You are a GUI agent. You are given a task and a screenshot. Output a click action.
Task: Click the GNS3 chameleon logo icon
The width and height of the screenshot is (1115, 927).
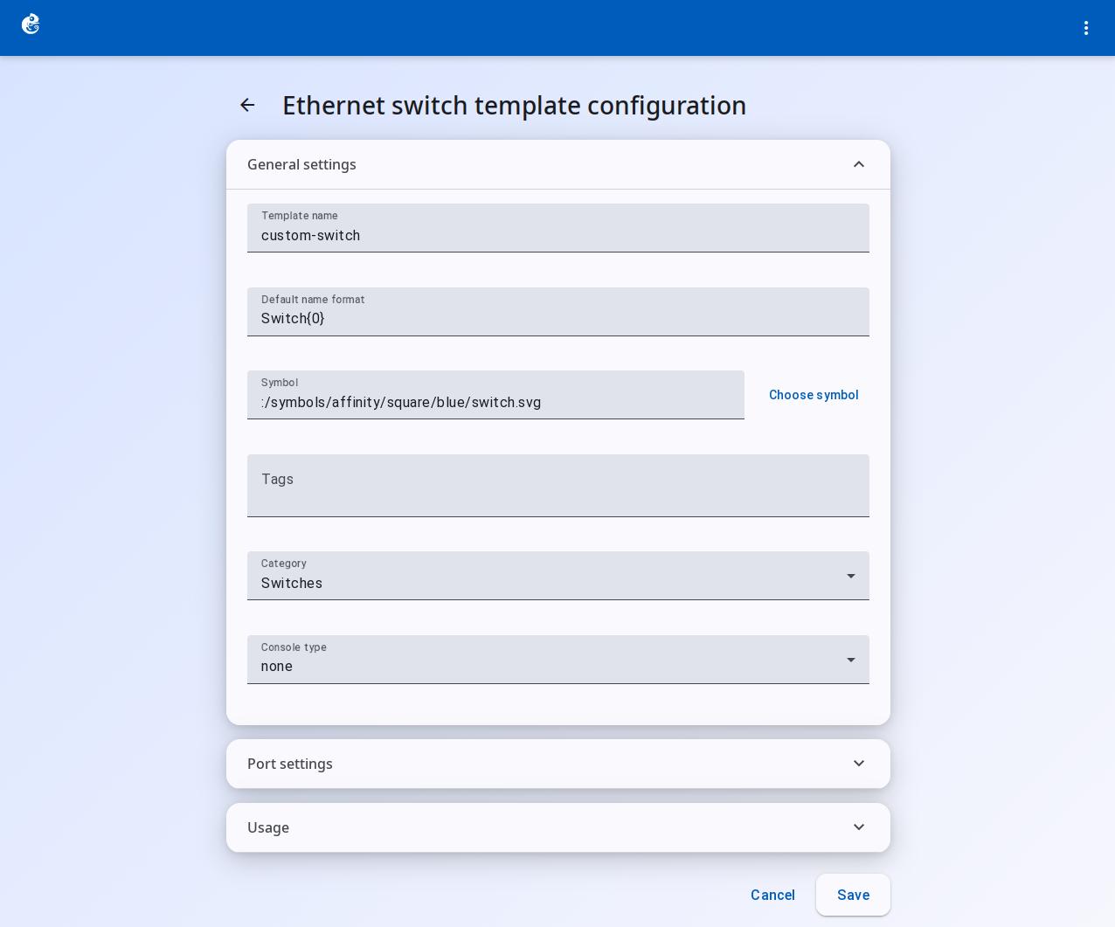coord(31,24)
